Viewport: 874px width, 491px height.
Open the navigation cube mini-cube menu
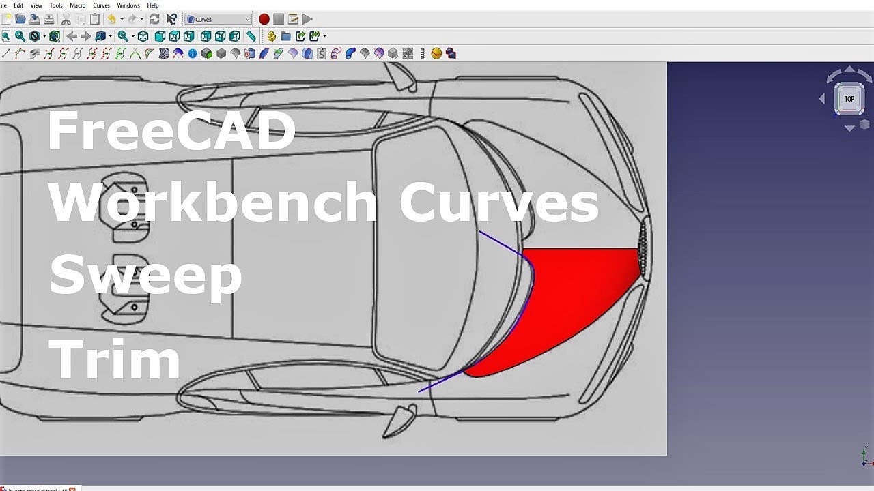(864, 124)
